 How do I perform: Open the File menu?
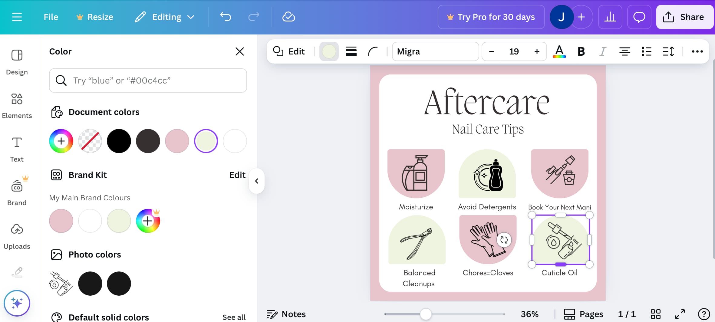[51, 17]
